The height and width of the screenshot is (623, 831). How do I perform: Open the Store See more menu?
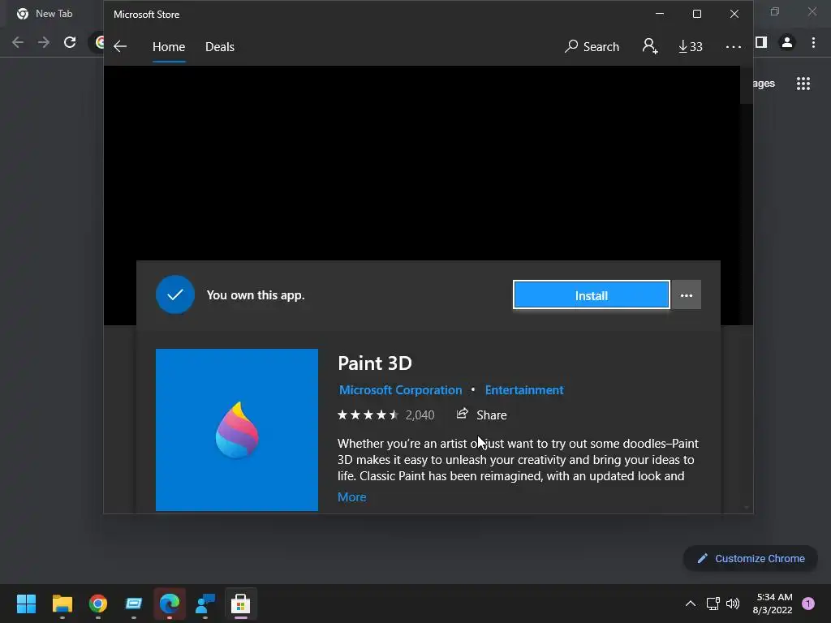pos(733,47)
